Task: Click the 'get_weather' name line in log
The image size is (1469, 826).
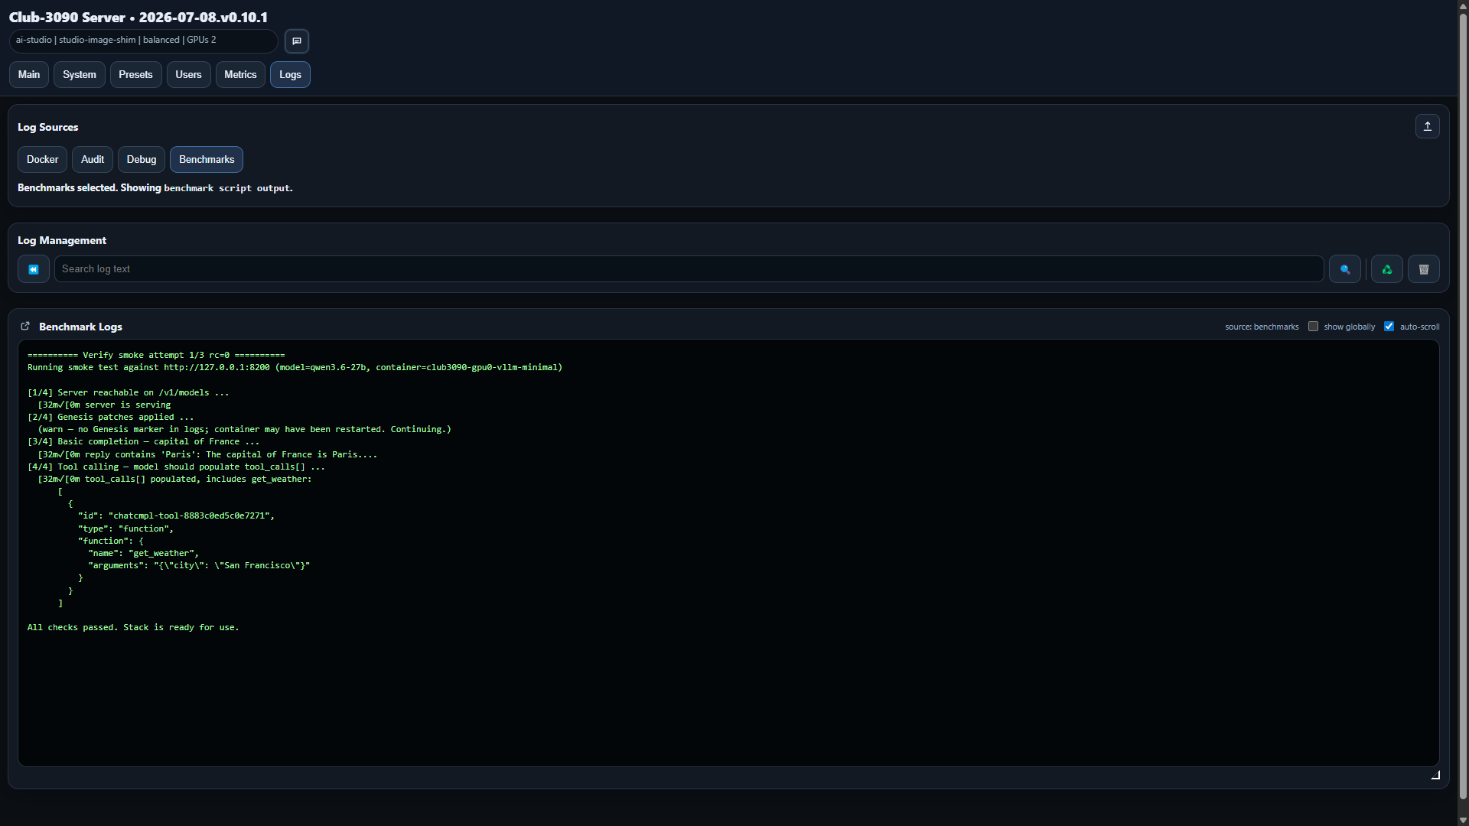Action: point(144,554)
